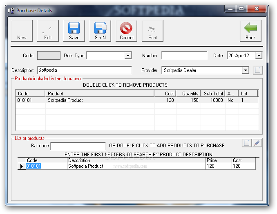Click the Lot column header
This screenshot has height=214, width=277.
click(248, 93)
